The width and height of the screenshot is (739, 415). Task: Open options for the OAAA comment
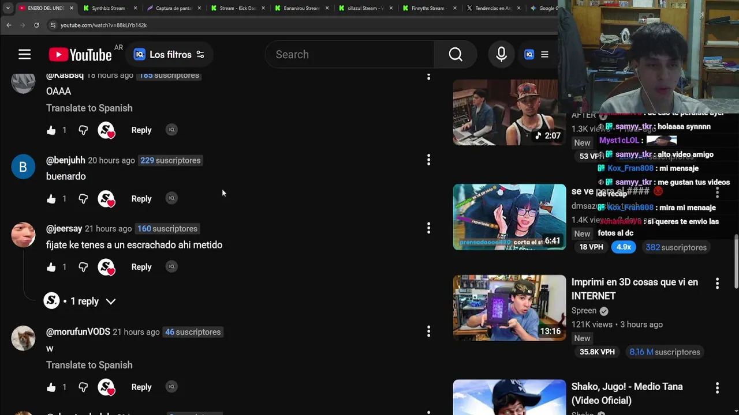[428, 76]
